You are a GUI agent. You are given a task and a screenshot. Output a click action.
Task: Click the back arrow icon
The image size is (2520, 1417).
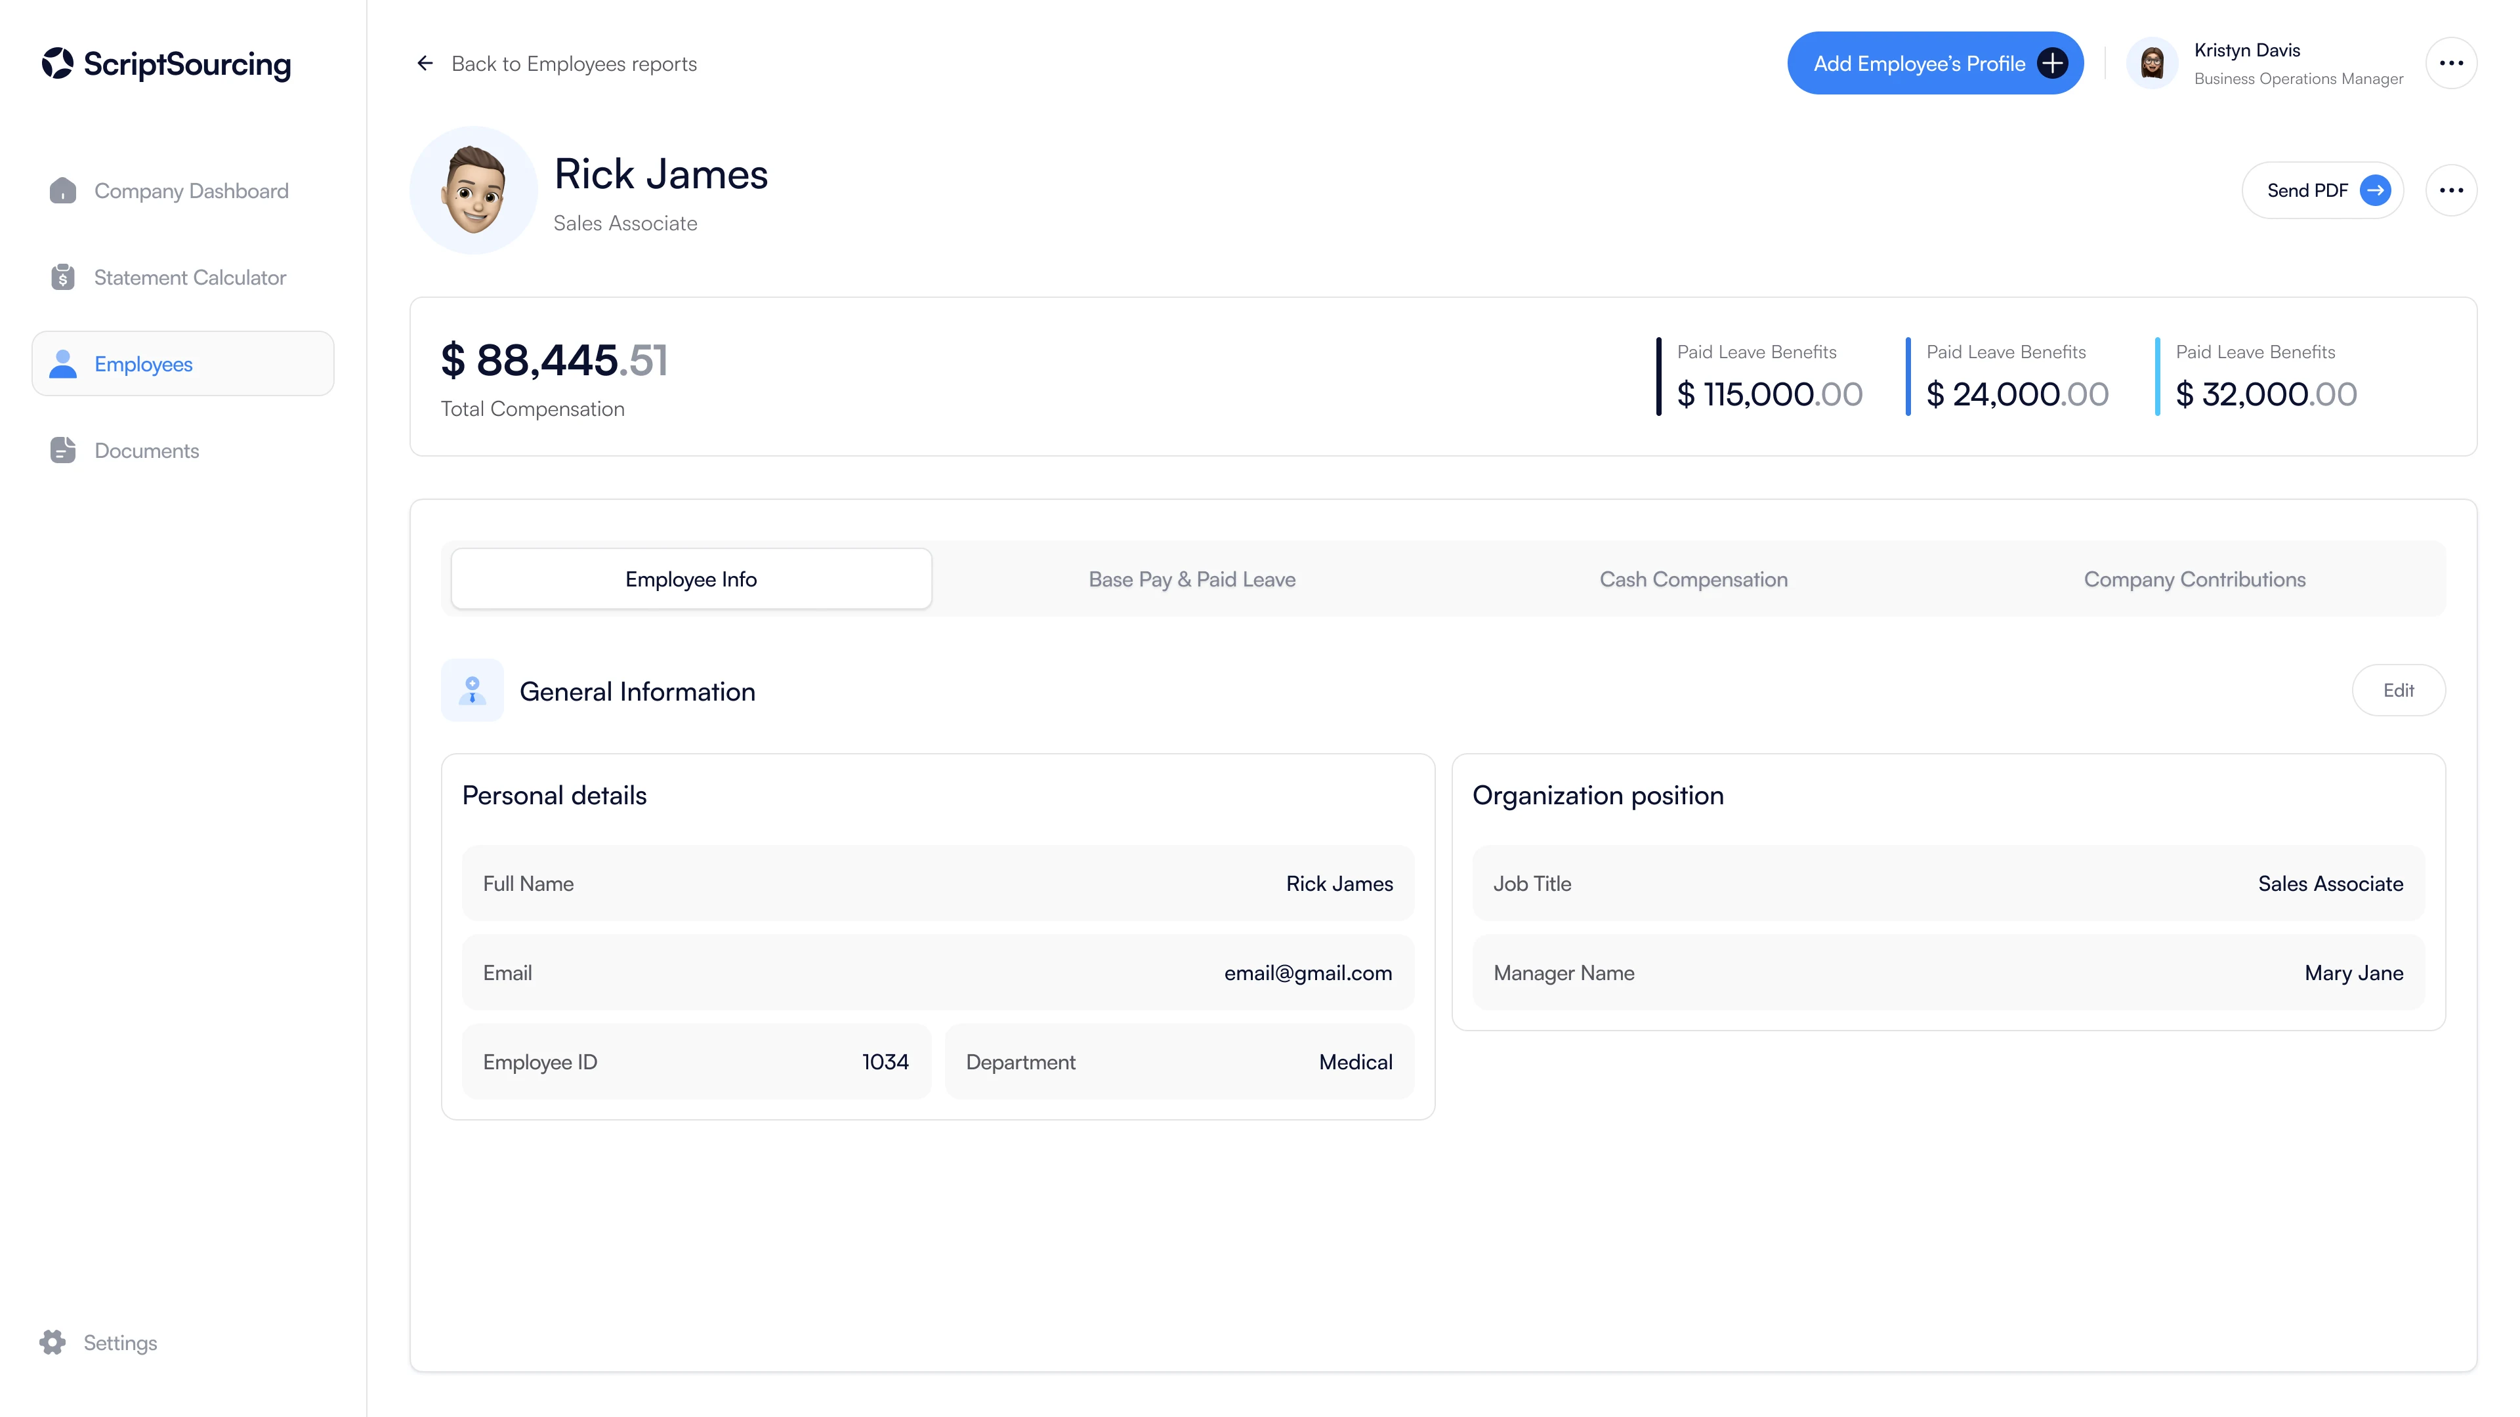pos(425,64)
